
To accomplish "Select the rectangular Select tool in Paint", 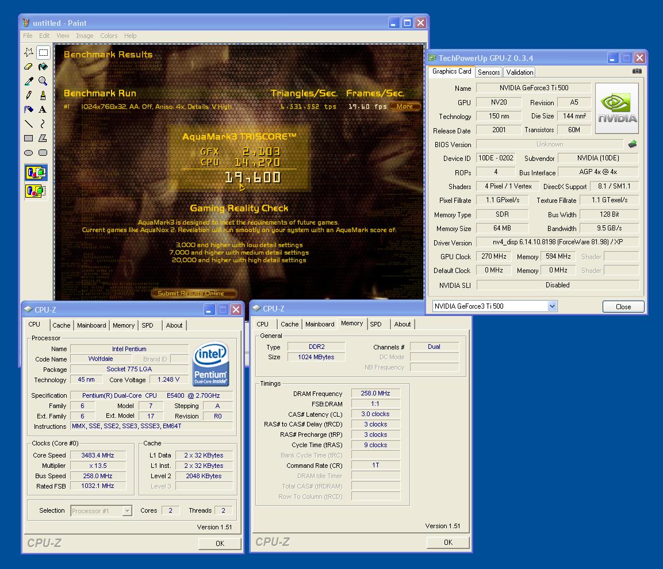I will [x=43, y=52].
